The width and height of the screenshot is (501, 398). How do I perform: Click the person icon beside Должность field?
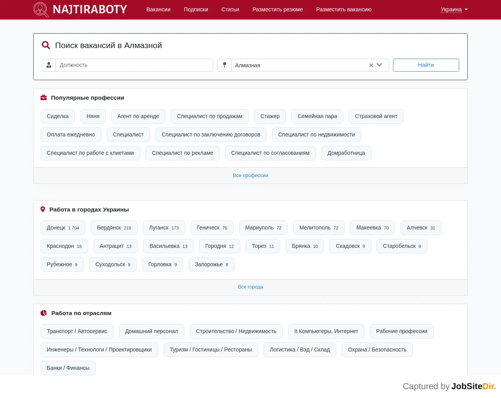pyautogui.click(x=49, y=65)
